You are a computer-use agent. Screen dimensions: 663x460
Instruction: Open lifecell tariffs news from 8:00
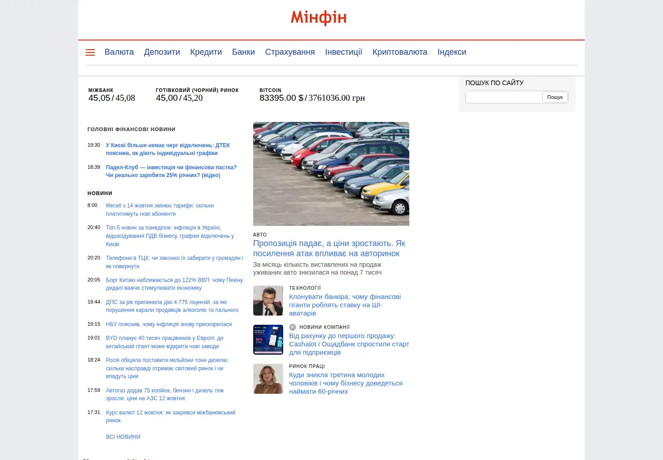tap(160, 210)
